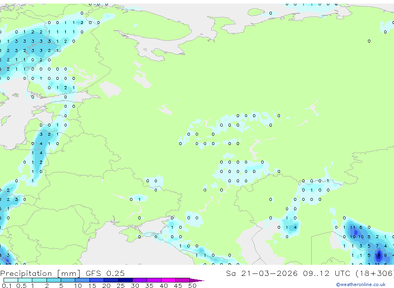Click the legend label '0.1'
The image size is (394, 288).
tap(7, 286)
